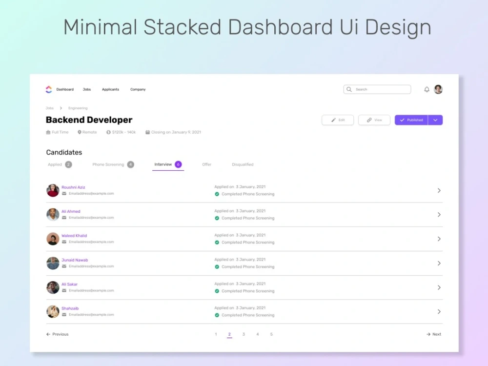The height and width of the screenshot is (366, 488).
Task: Go to page 1
Action: click(x=216, y=334)
